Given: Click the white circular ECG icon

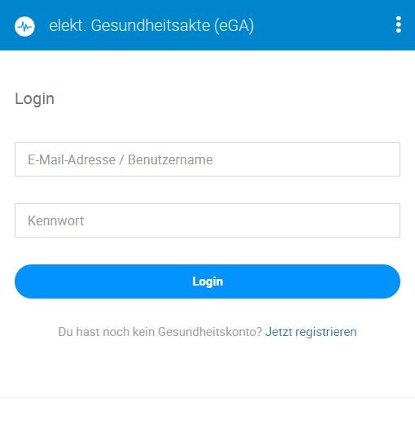Looking at the screenshot, I should (24, 26).
